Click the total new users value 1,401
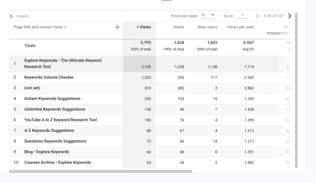The width and height of the screenshot is (316, 183). pos(212,43)
